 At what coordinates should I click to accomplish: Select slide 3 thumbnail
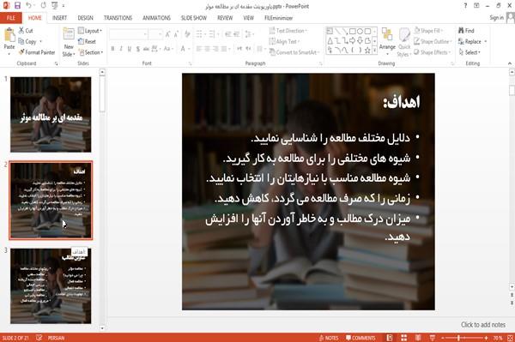[x=51, y=285]
